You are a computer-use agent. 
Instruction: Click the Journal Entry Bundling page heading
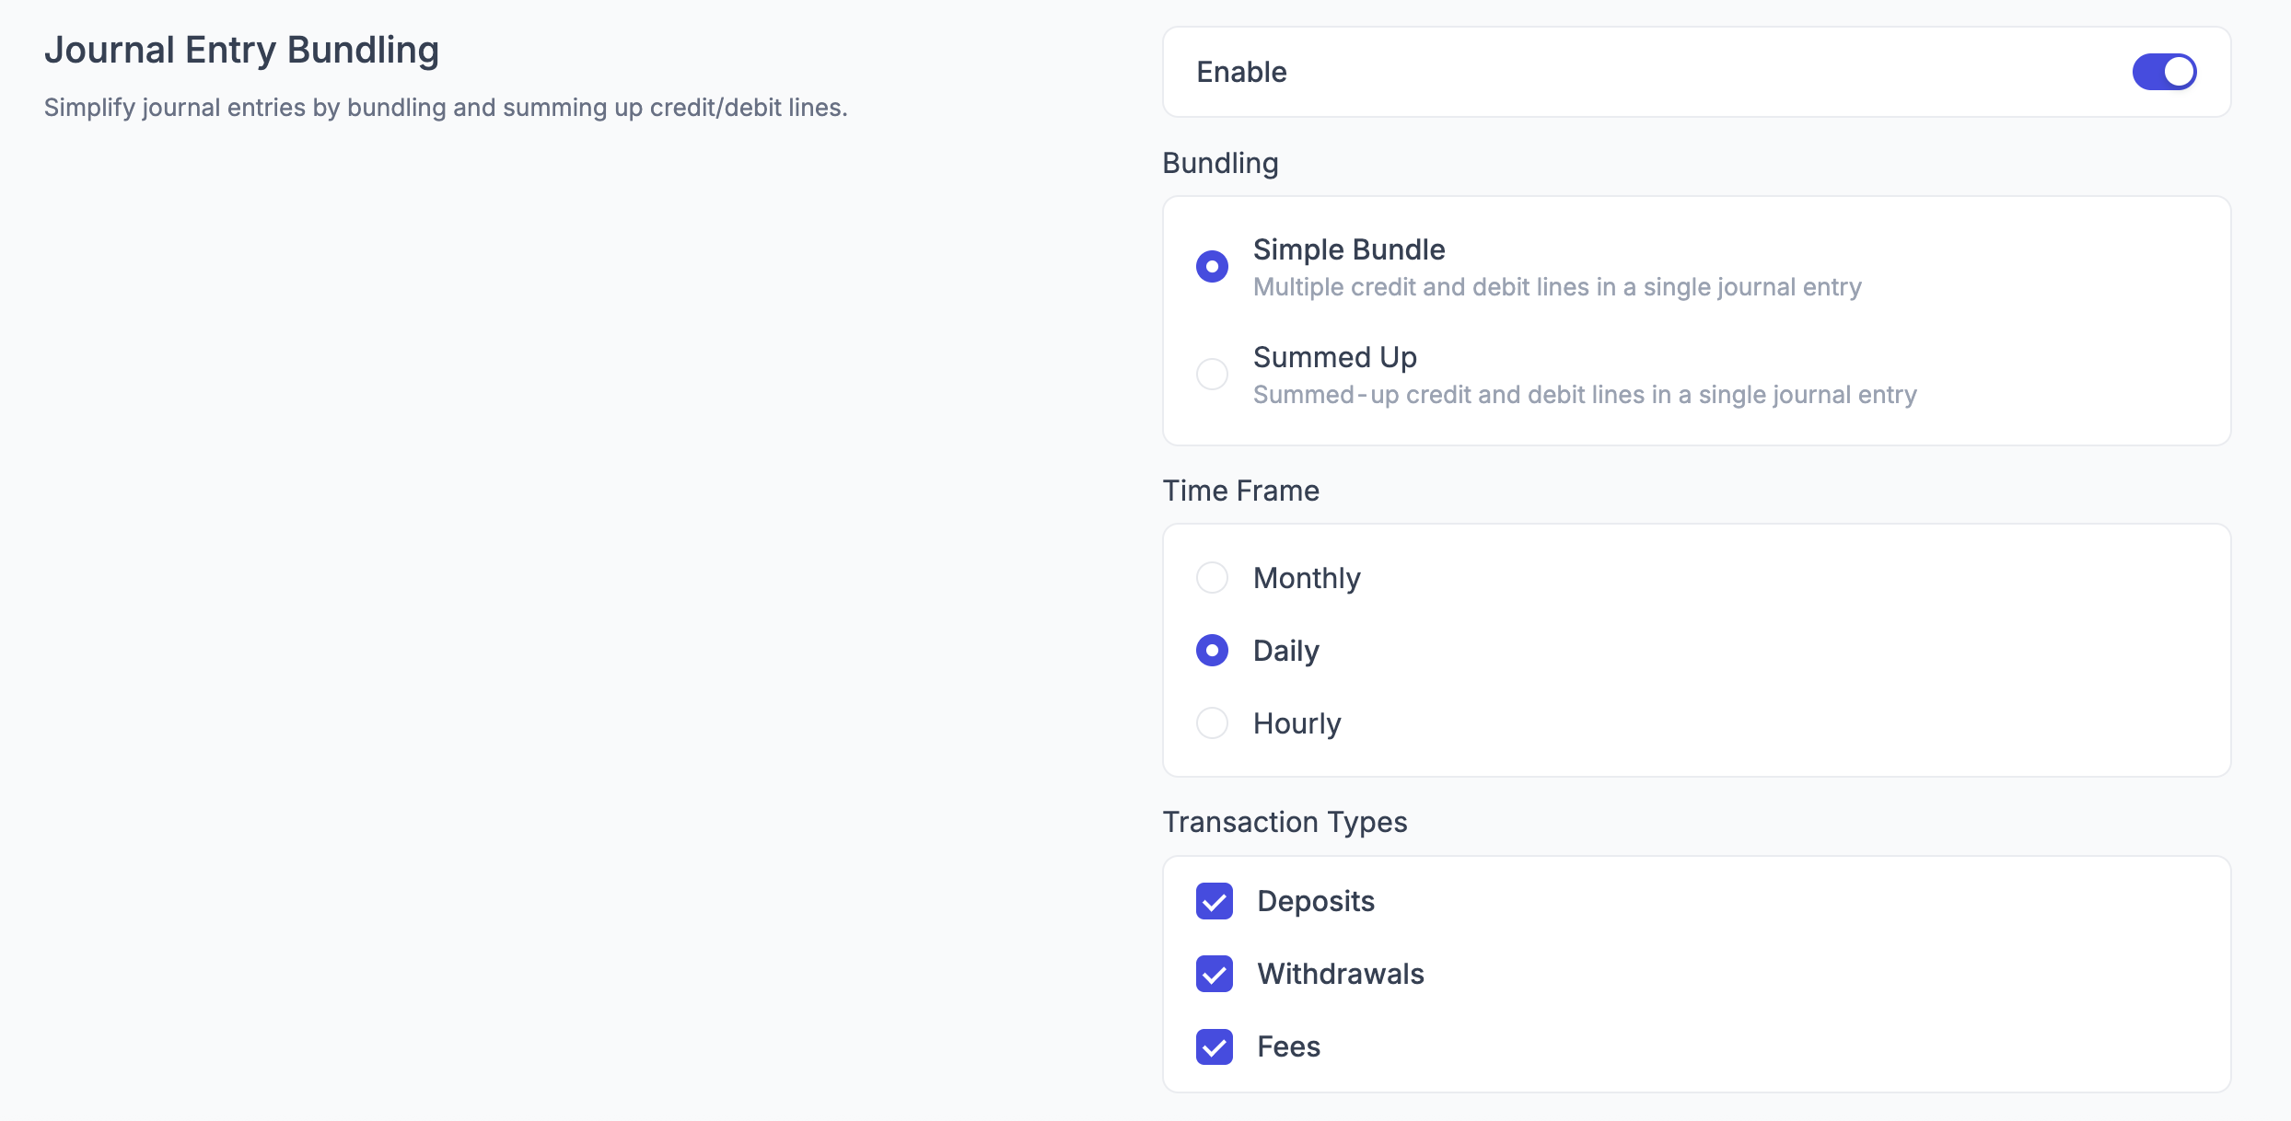tap(241, 50)
